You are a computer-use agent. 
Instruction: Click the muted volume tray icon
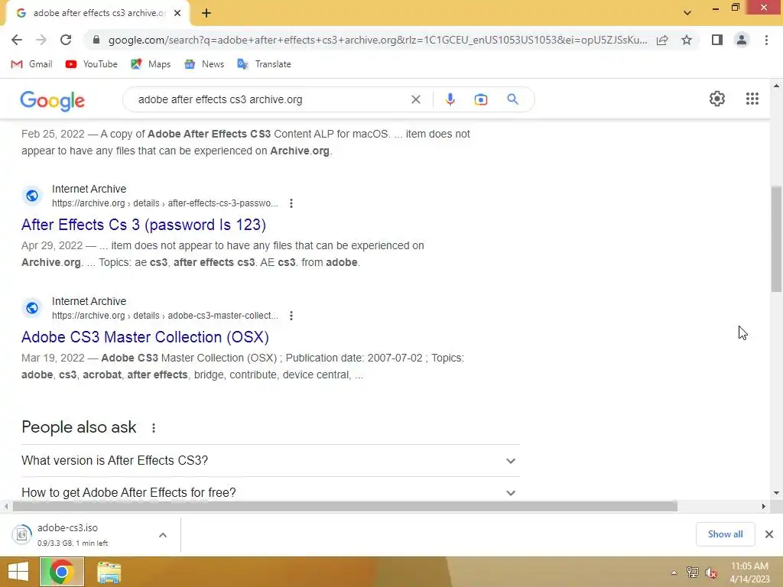coord(710,572)
